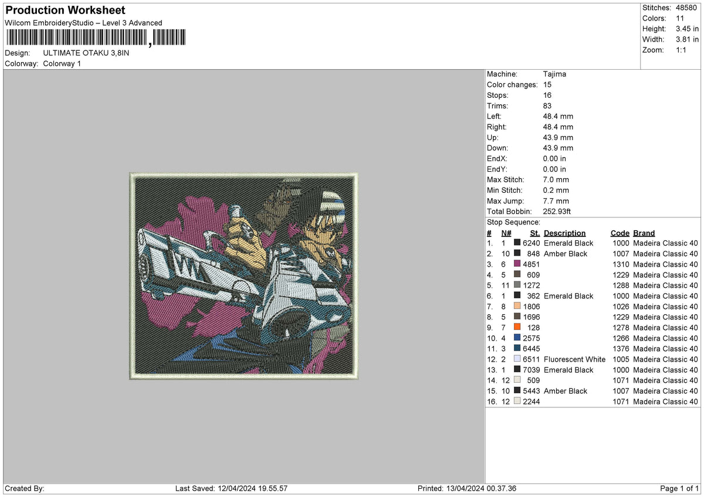Viewport: 704px width, 497px height.
Task: Select the Color changes value 15
Action: tap(548, 85)
